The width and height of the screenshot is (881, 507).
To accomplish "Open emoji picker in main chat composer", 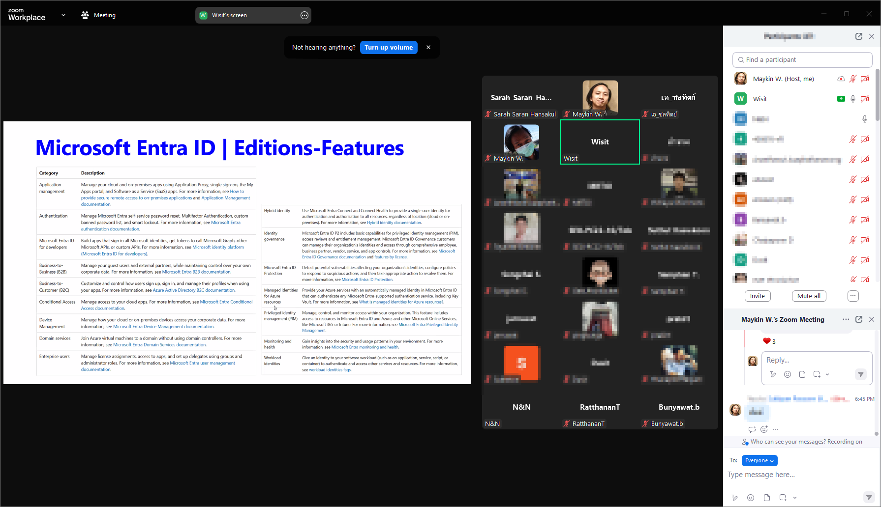I will coord(751,498).
